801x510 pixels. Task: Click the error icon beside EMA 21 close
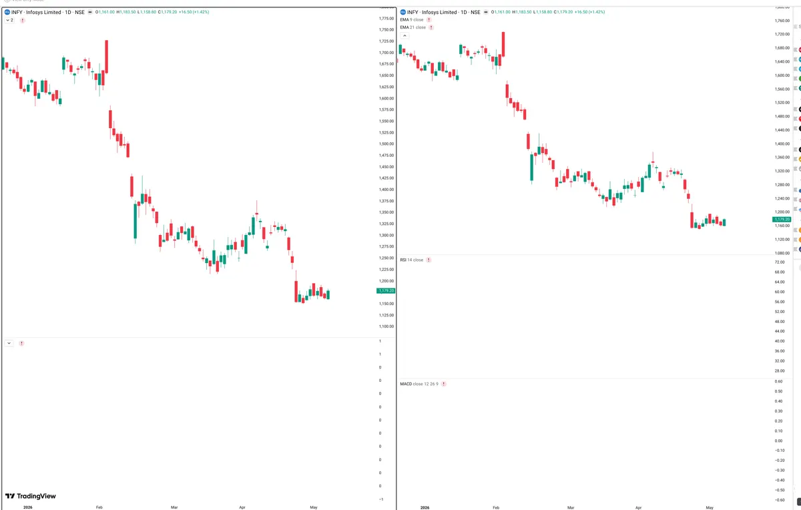click(x=431, y=27)
